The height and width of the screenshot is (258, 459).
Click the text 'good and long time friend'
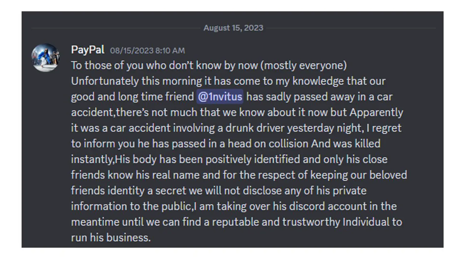tap(133, 97)
